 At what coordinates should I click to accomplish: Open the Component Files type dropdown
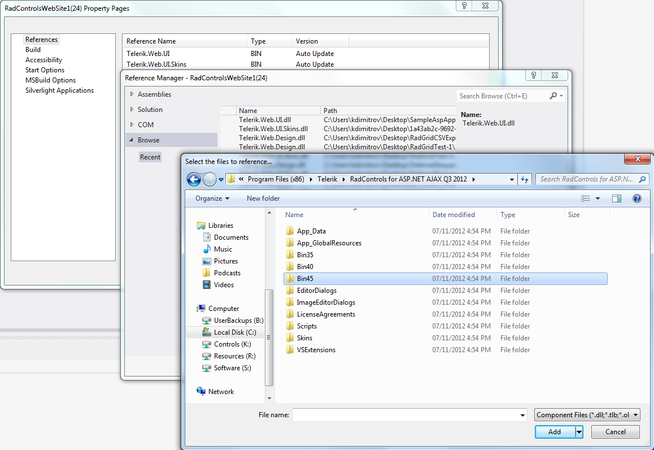[x=587, y=415]
